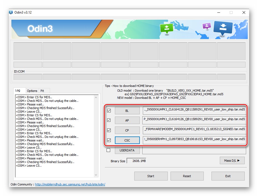Click BL to choose a bootloader file
258x196 pixels.
(127, 110)
